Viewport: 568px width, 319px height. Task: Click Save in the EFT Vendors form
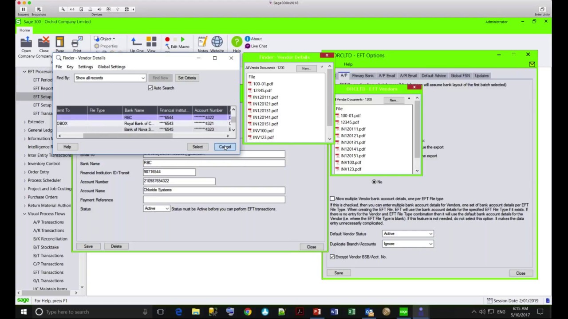88,246
